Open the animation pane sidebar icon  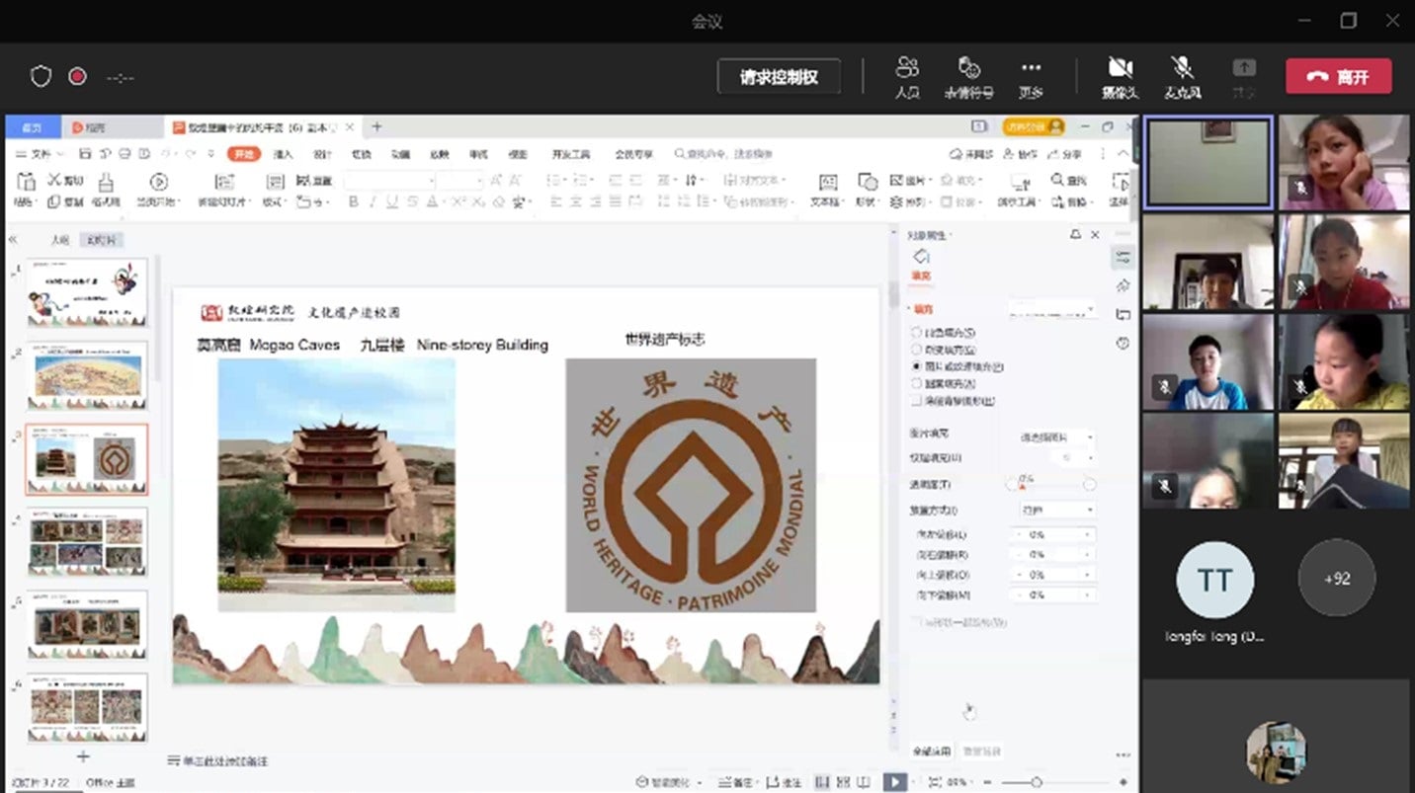(x=1123, y=285)
